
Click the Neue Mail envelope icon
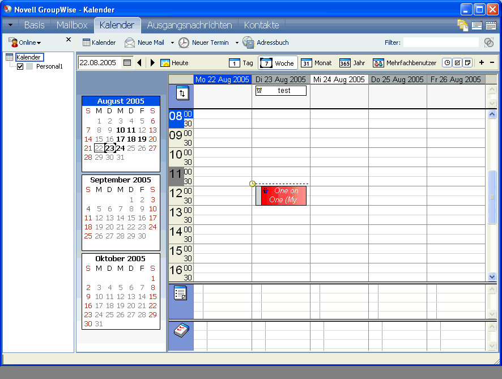point(129,42)
